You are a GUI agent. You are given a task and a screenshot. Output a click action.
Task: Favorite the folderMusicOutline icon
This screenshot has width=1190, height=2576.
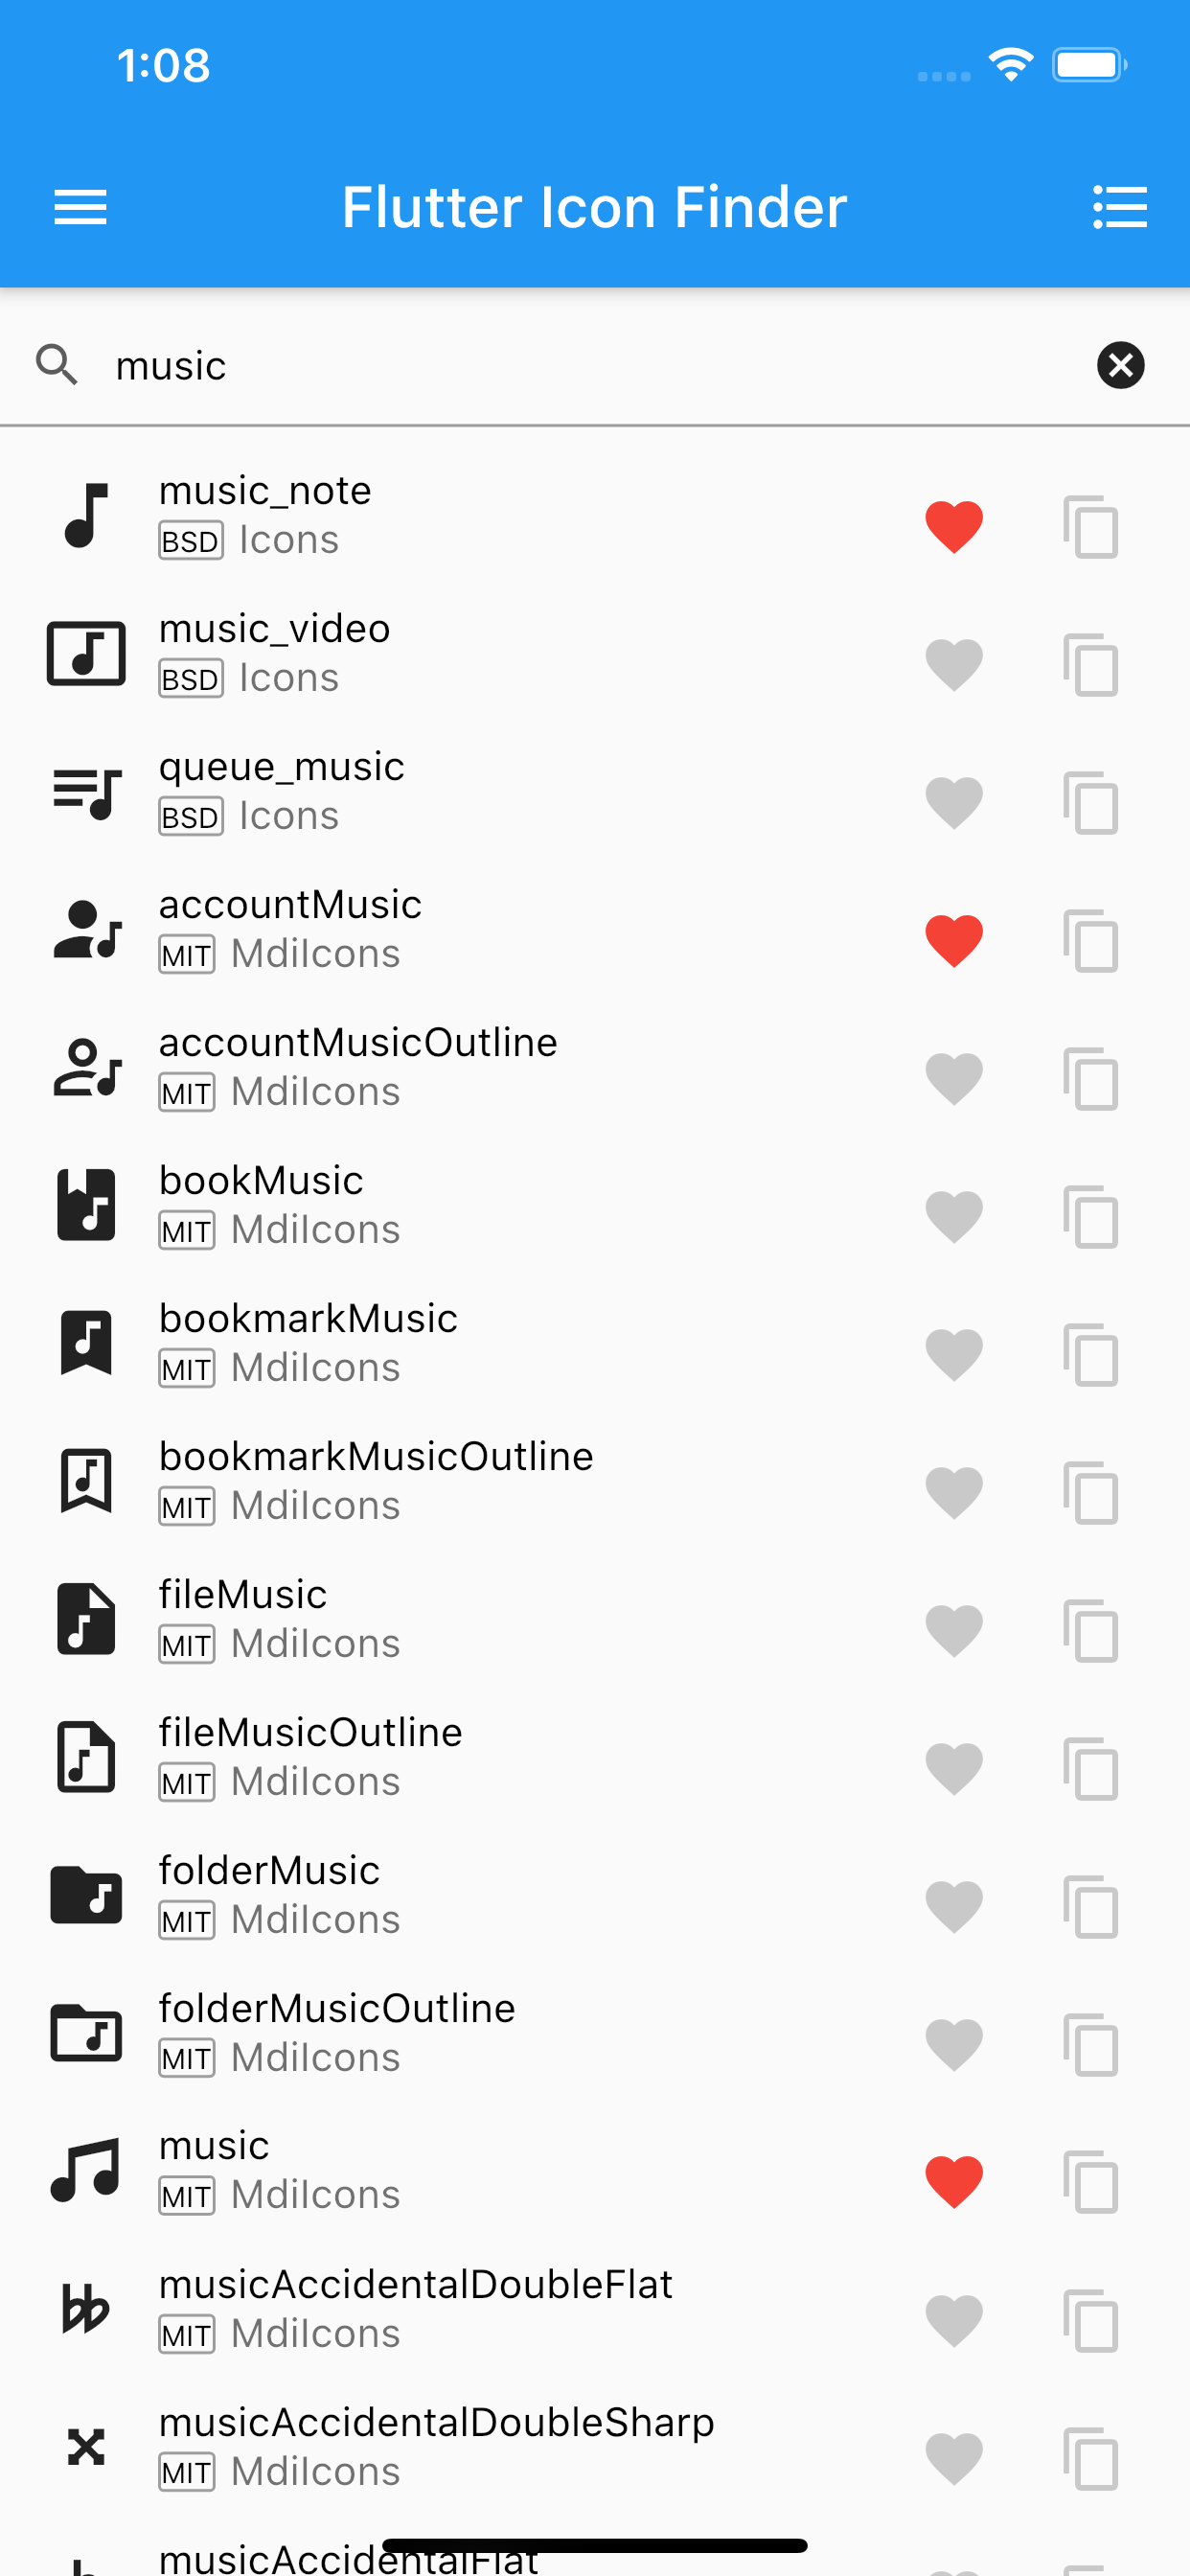tap(954, 2044)
